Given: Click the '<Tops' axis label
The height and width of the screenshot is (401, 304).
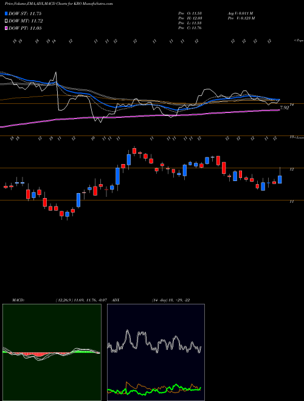Looking at the screenshot, I should [x=299, y=41].
